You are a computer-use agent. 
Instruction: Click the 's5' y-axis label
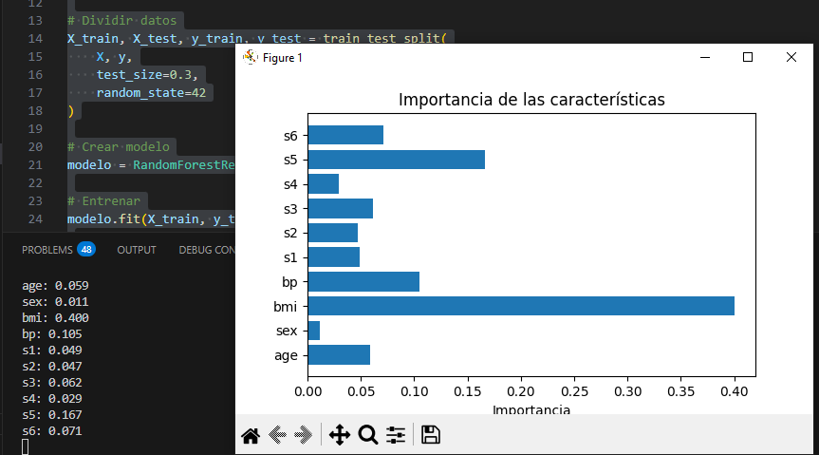(x=290, y=160)
